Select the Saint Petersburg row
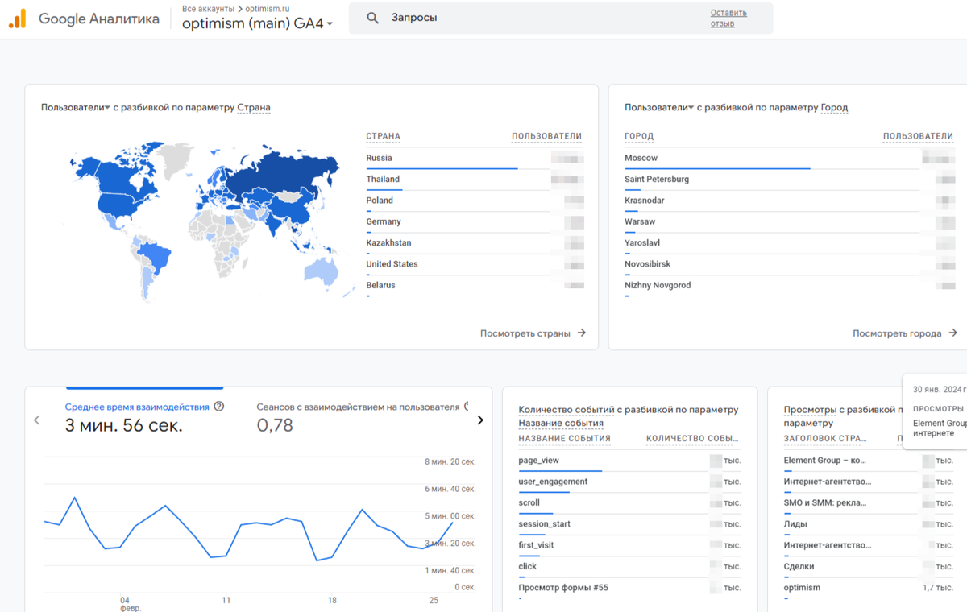Image resolution: width=967 pixels, height=612 pixels. pyautogui.click(x=790, y=180)
